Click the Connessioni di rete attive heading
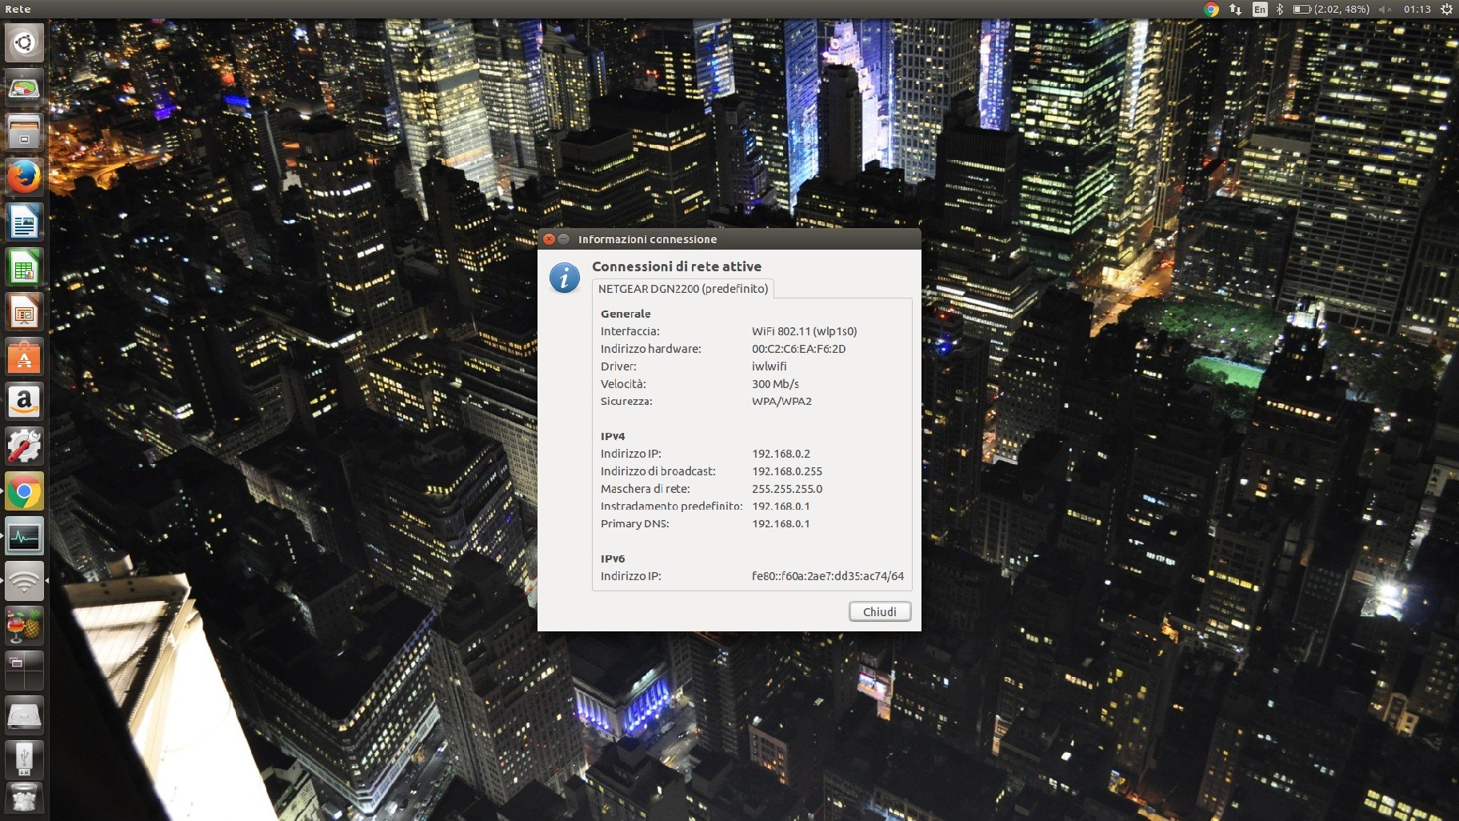This screenshot has width=1459, height=821. 677,266
